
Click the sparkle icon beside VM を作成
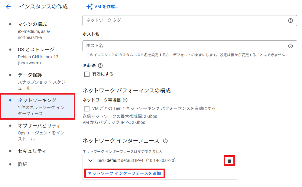89,7
